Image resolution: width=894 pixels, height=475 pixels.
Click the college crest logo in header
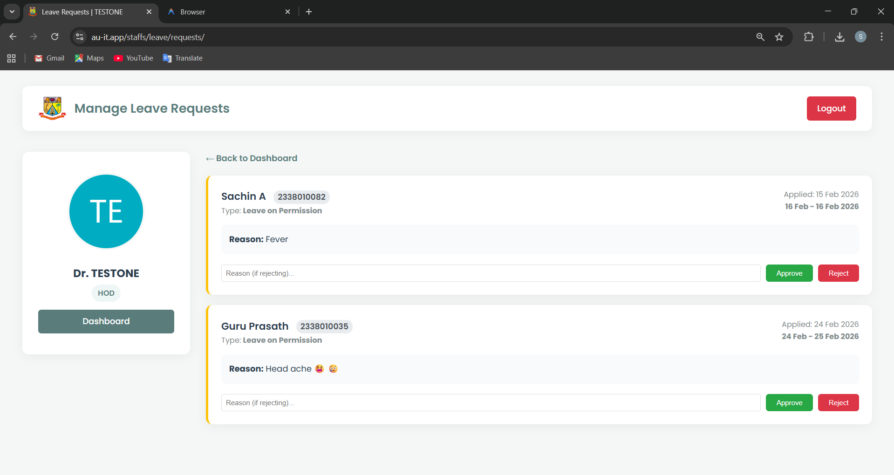(52, 109)
